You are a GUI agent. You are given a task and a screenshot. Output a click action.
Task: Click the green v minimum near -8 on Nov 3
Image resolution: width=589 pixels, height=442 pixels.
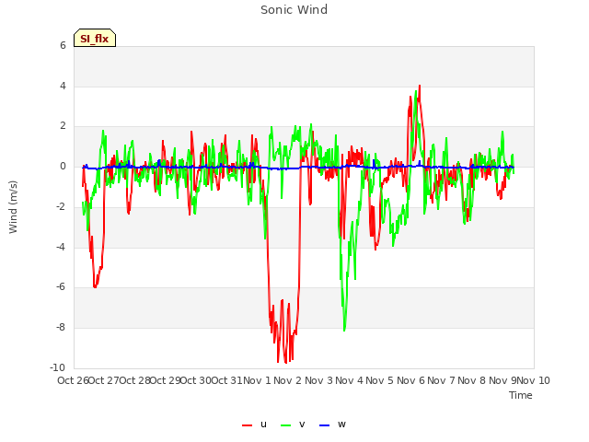344,331
